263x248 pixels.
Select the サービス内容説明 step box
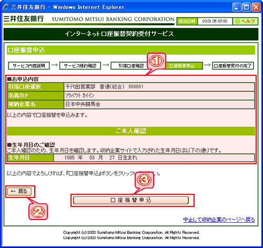click(29, 66)
